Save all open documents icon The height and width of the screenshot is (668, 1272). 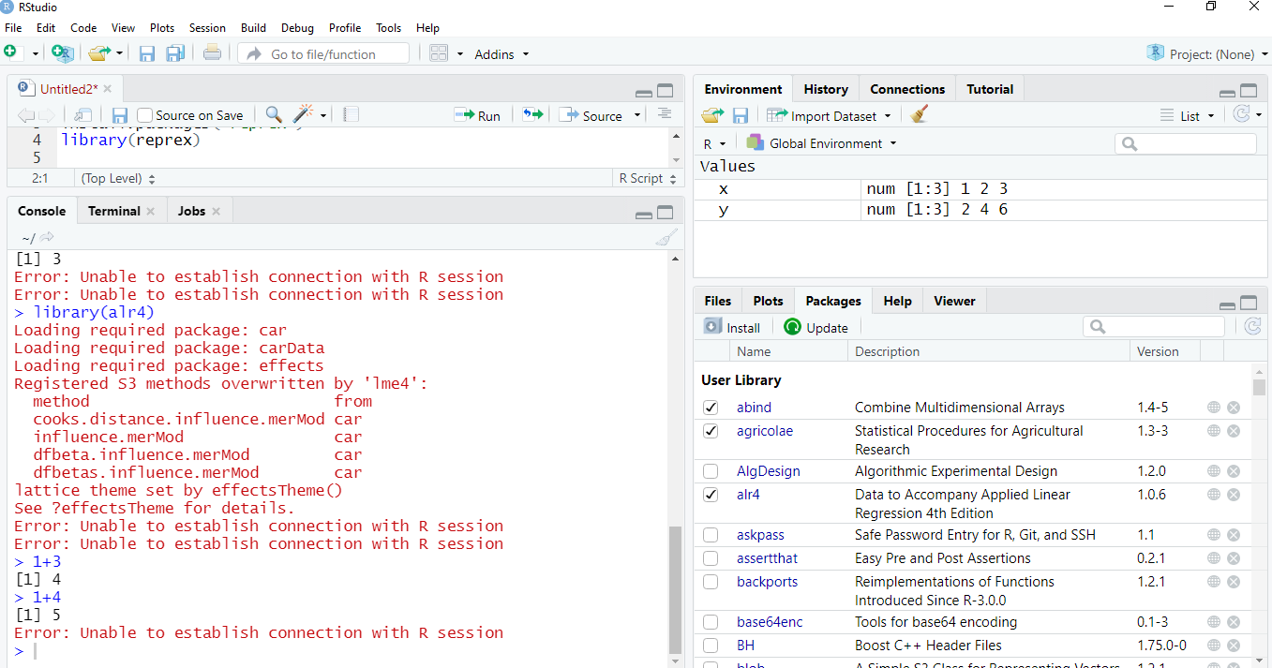click(174, 53)
